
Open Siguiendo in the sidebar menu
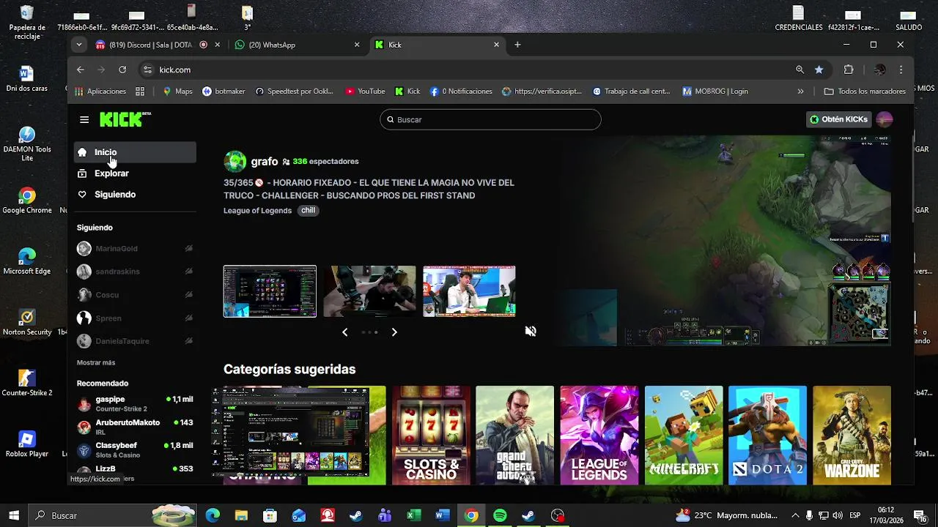(x=135, y=195)
